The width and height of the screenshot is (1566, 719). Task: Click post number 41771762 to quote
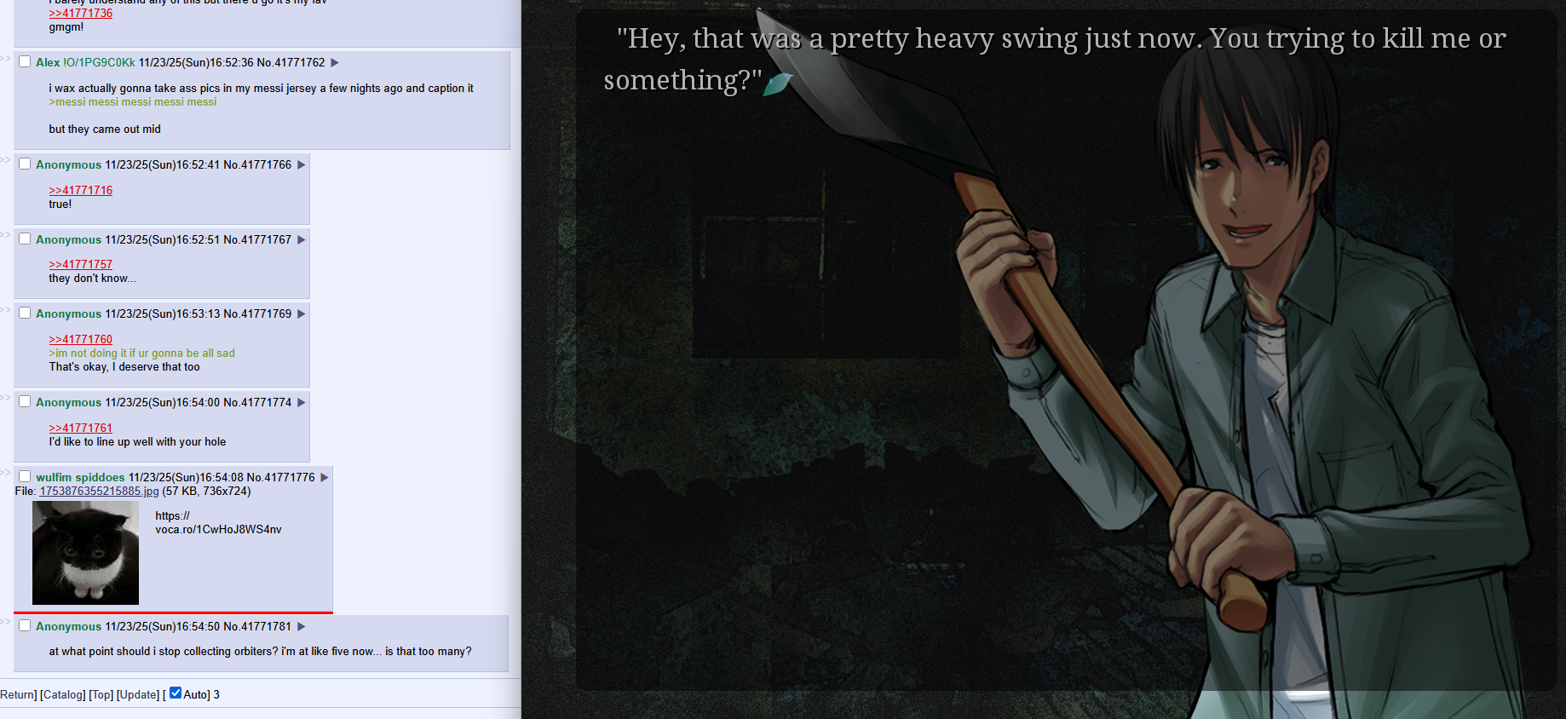(300, 62)
